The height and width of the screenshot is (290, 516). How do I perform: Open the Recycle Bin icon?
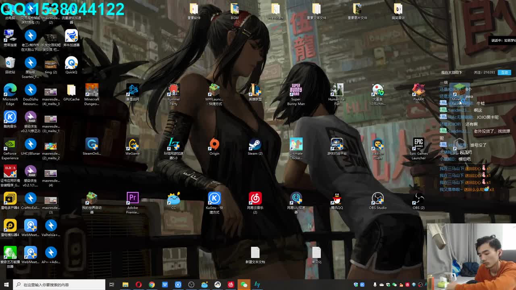(10, 64)
